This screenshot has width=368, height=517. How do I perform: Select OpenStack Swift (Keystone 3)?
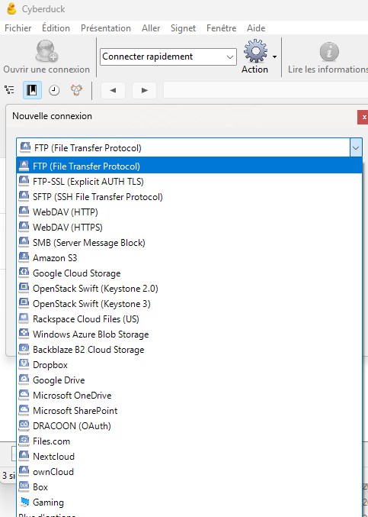pos(190,304)
